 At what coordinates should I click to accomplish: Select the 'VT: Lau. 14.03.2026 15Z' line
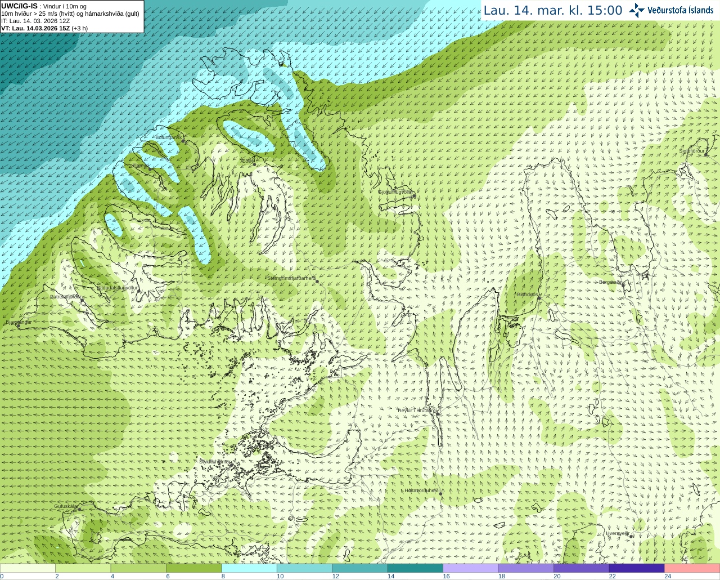(x=35, y=28)
